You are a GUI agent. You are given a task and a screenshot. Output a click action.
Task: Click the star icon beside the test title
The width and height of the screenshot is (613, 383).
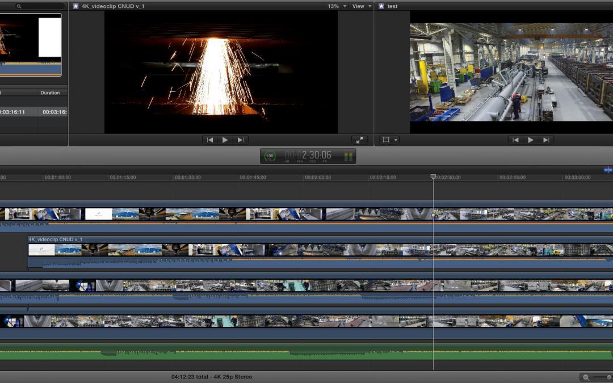(x=381, y=6)
